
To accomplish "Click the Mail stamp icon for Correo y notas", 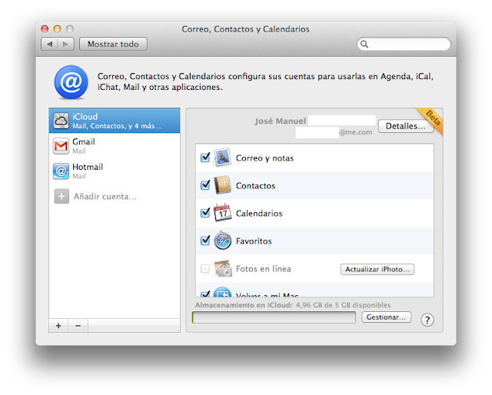I will 222,158.
